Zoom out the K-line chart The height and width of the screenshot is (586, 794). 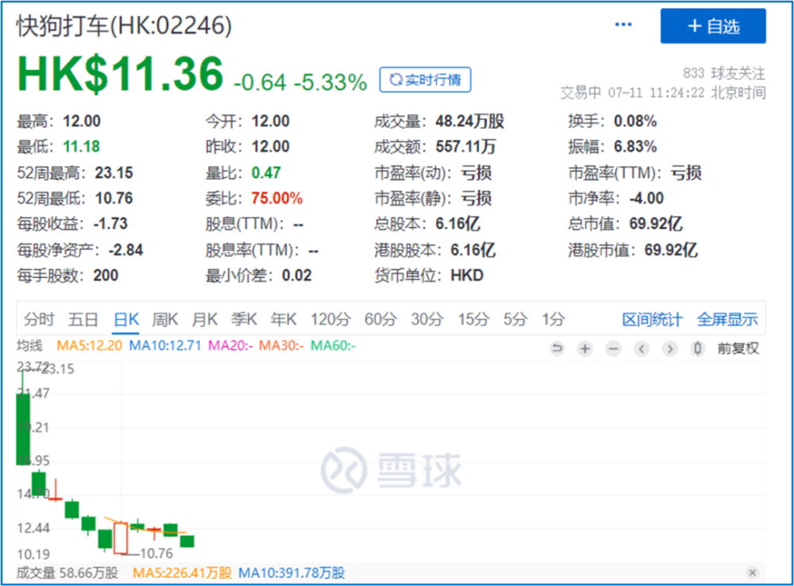(x=613, y=349)
